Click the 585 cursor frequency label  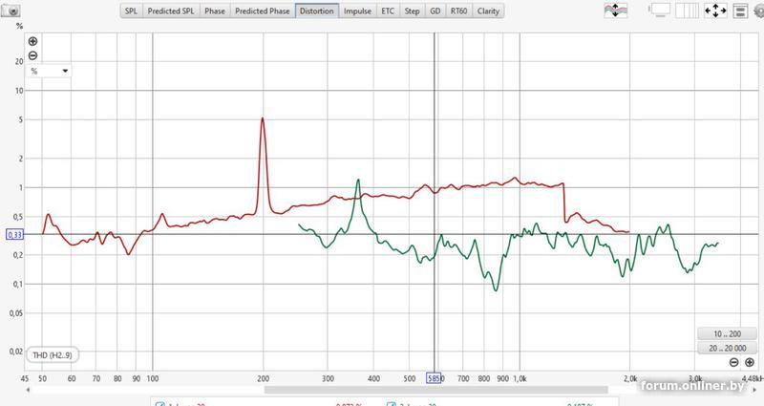(434, 378)
